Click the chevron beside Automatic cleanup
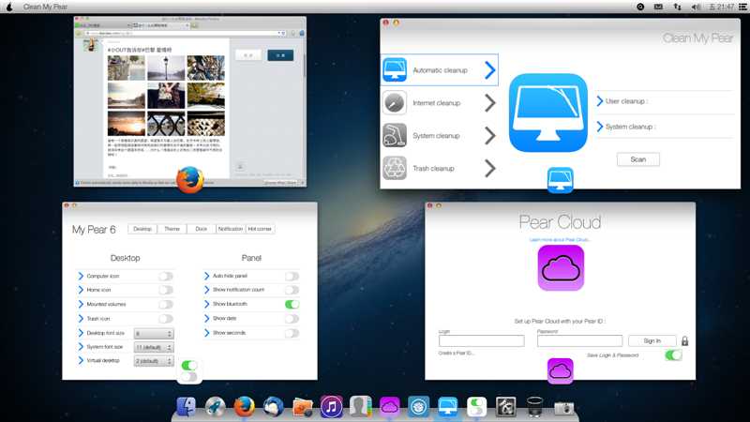Screen dimensions: 750x422 pos(489,69)
